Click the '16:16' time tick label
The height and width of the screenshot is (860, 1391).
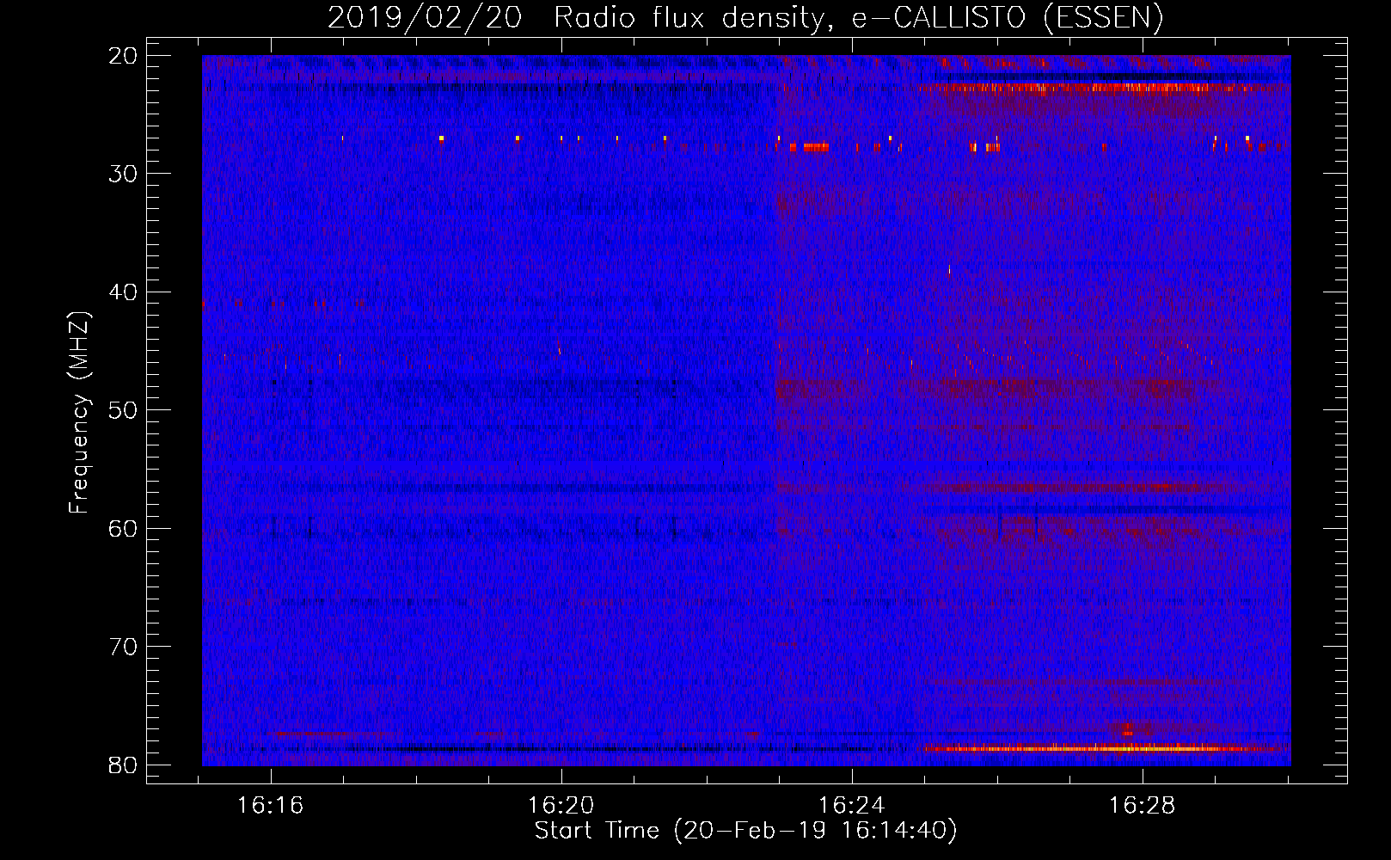271,806
